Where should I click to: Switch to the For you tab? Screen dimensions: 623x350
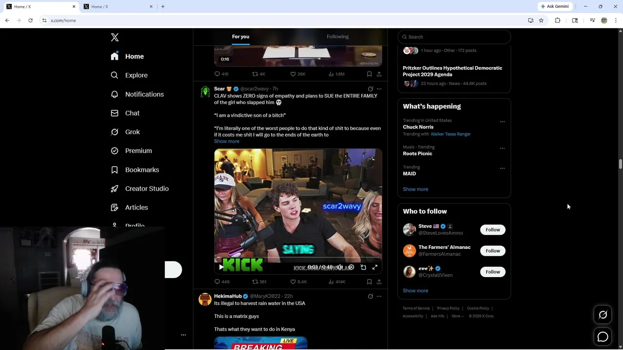(x=240, y=36)
